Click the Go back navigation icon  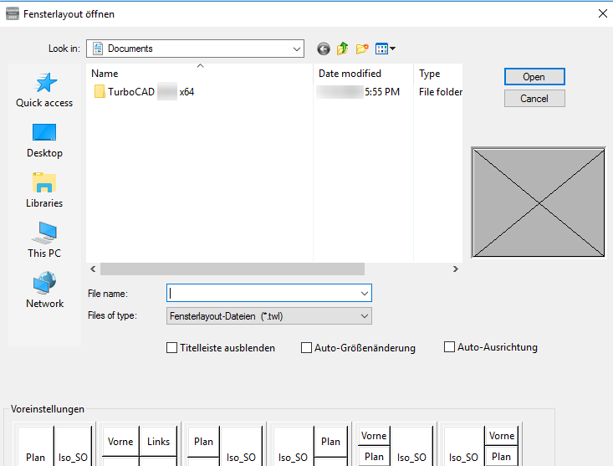pyautogui.click(x=324, y=49)
